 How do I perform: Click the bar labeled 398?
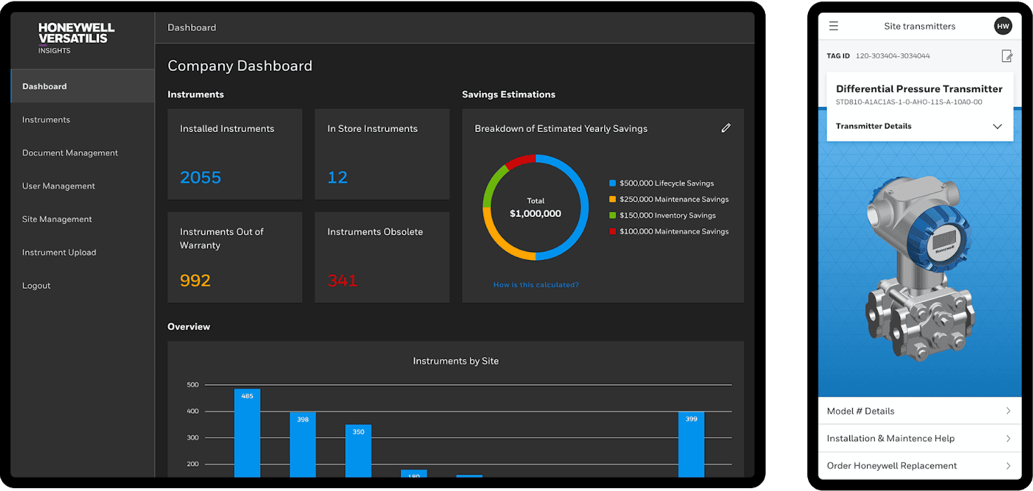click(302, 445)
